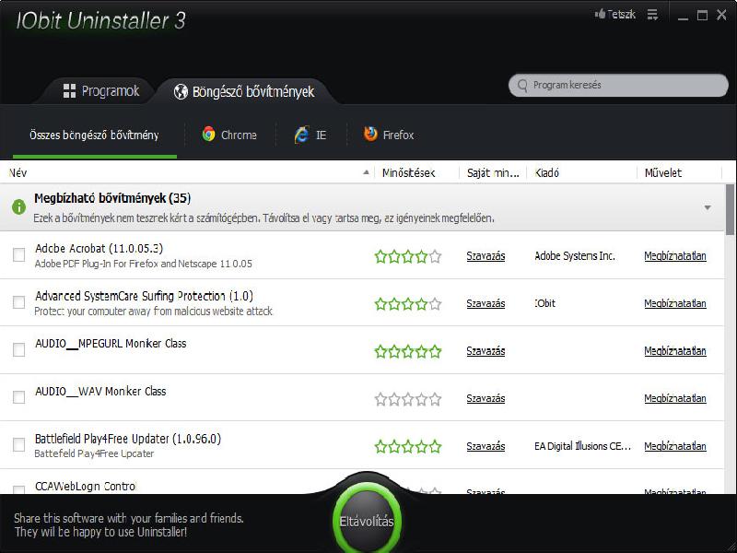The height and width of the screenshot is (553, 737).
Task: Click star rating of Adobe Acrobat
Action: click(x=408, y=257)
